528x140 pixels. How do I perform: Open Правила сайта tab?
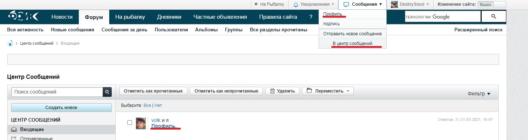[278, 17]
